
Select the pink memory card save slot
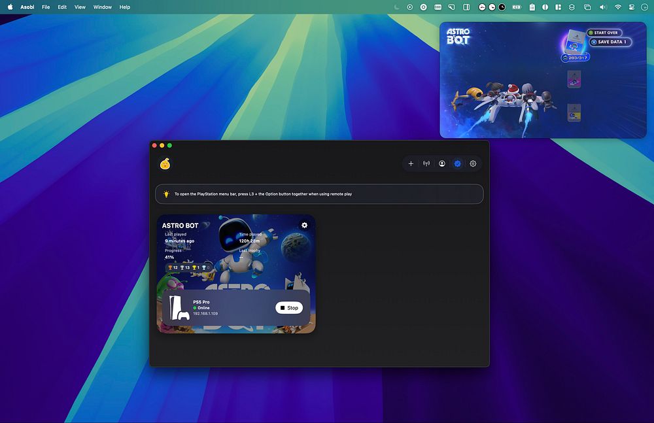[574, 79]
